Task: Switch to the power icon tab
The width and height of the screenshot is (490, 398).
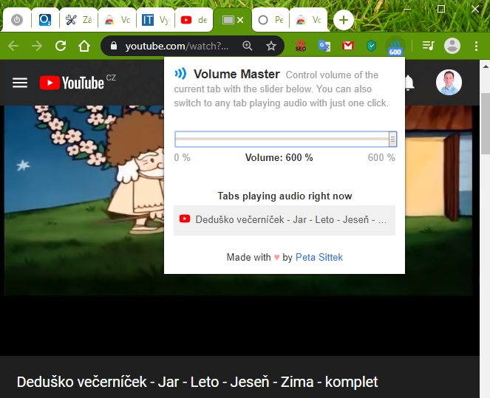Action: point(17,20)
